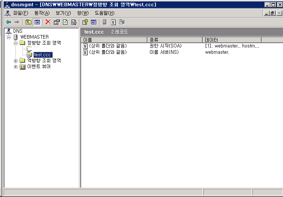Click the DNS root node icon
The height and width of the screenshot is (197, 283).
(8, 31)
